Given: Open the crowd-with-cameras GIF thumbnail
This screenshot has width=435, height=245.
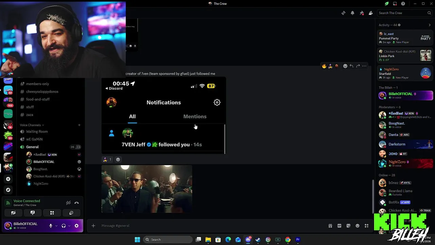Looking at the screenshot, I should tap(147, 189).
